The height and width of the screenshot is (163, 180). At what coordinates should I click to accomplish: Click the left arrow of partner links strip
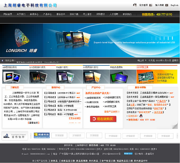(x=30, y=136)
